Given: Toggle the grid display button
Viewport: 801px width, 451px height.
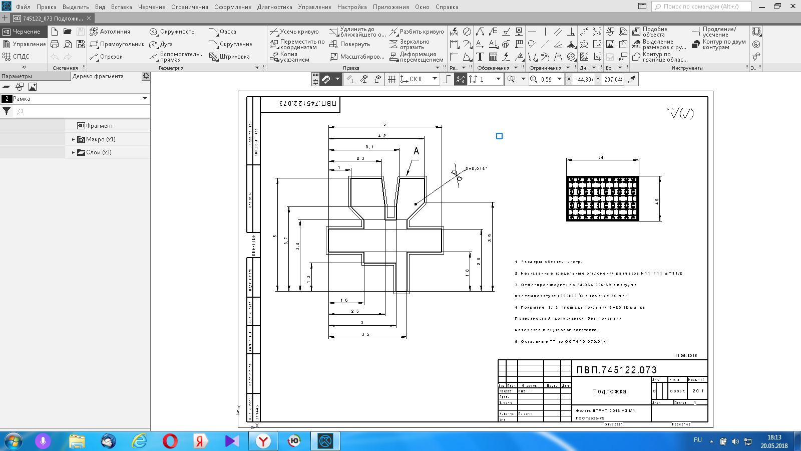Looking at the screenshot, I should coord(391,79).
